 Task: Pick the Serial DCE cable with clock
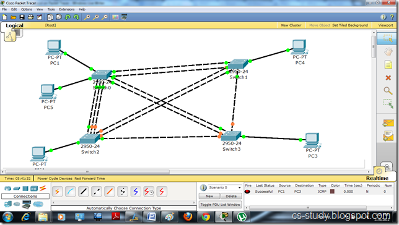click(149, 192)
